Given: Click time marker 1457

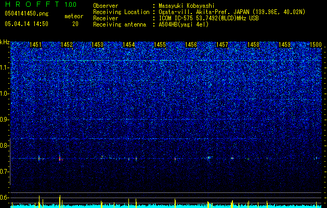Looking at the screenshot, I should 222,44.
